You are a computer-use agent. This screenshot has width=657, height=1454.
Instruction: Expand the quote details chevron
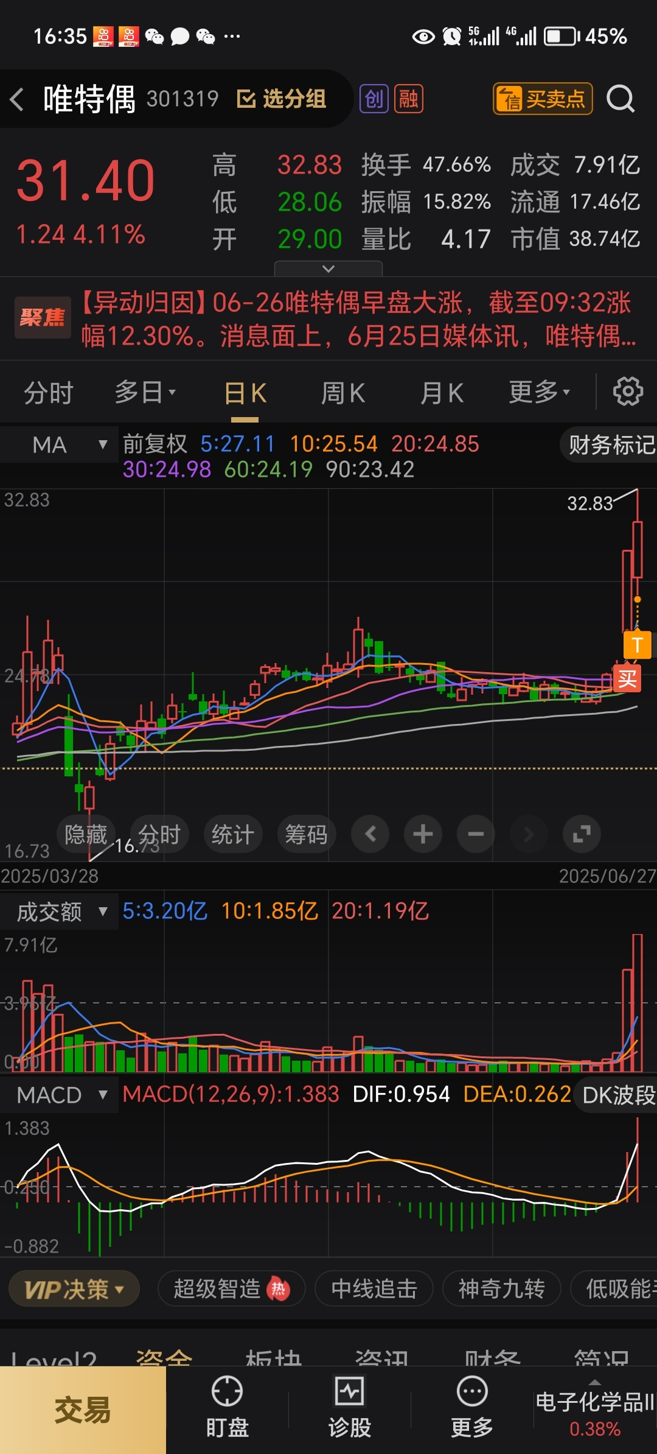coord(328,269)
